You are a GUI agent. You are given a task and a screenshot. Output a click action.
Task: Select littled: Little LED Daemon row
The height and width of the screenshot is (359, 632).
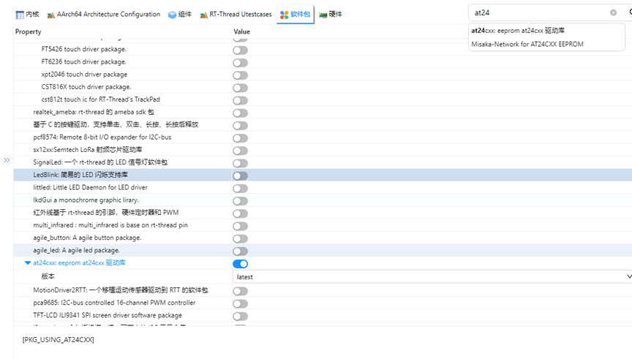(x=90, y=187)
